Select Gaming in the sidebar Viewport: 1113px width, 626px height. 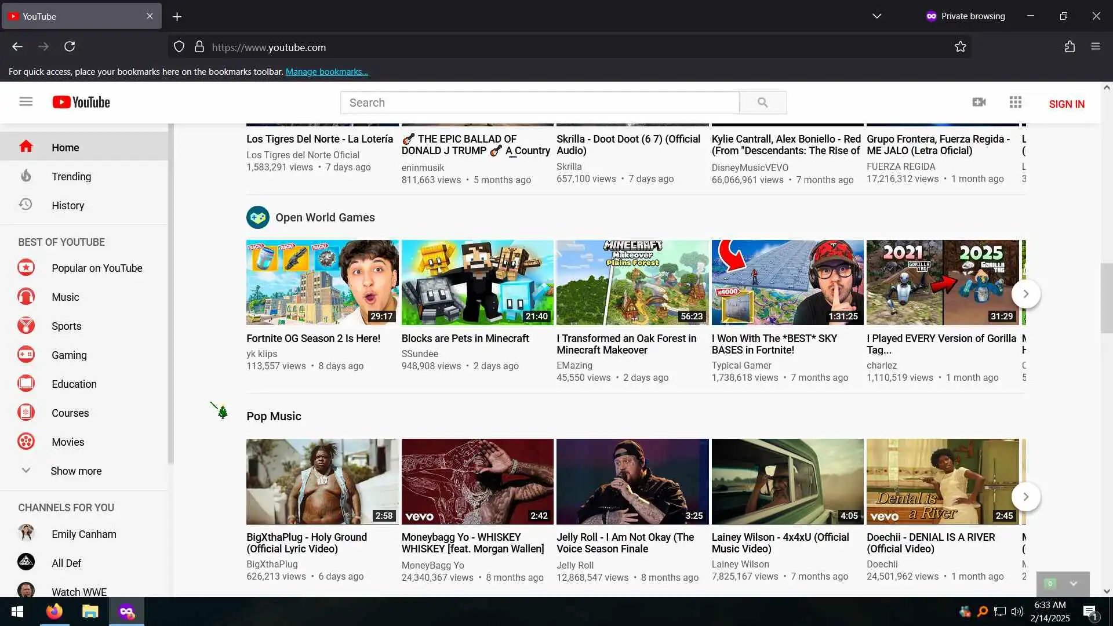68,355
